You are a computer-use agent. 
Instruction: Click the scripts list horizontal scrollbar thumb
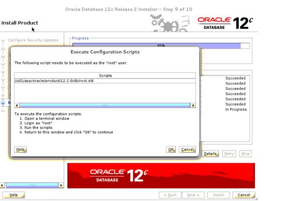tap(104, 106)
